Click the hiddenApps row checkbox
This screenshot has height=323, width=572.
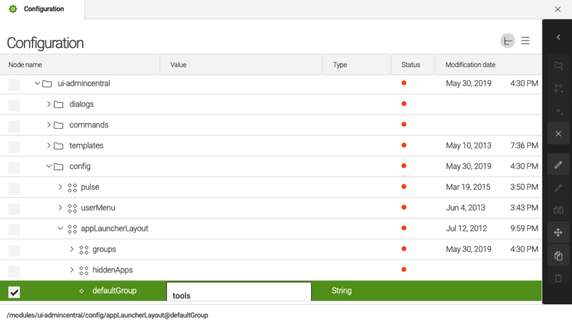click(x=14, y=271)
